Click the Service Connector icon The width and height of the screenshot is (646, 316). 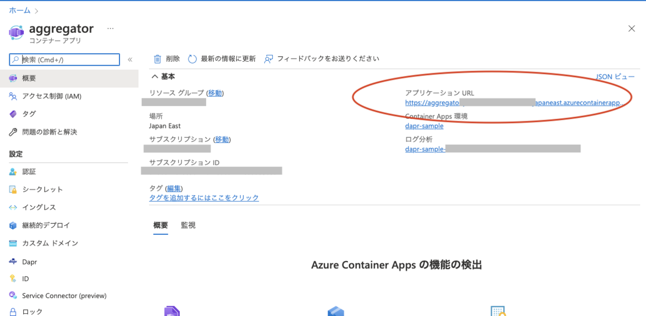coord(13,296)
